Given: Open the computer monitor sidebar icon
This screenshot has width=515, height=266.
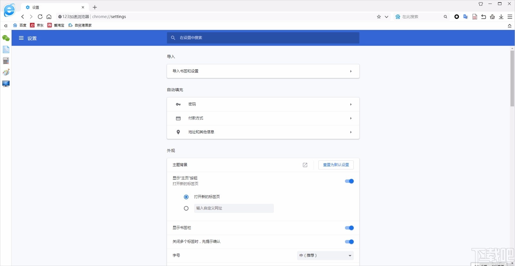Looking at the screenshot, I should coord(6,84).
